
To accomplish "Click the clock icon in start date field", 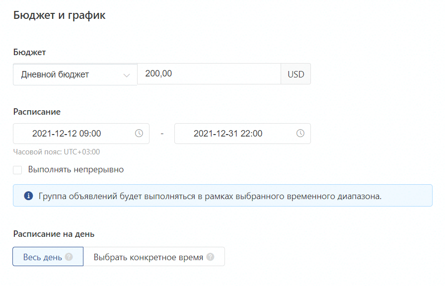I will (x=139, y=134).
